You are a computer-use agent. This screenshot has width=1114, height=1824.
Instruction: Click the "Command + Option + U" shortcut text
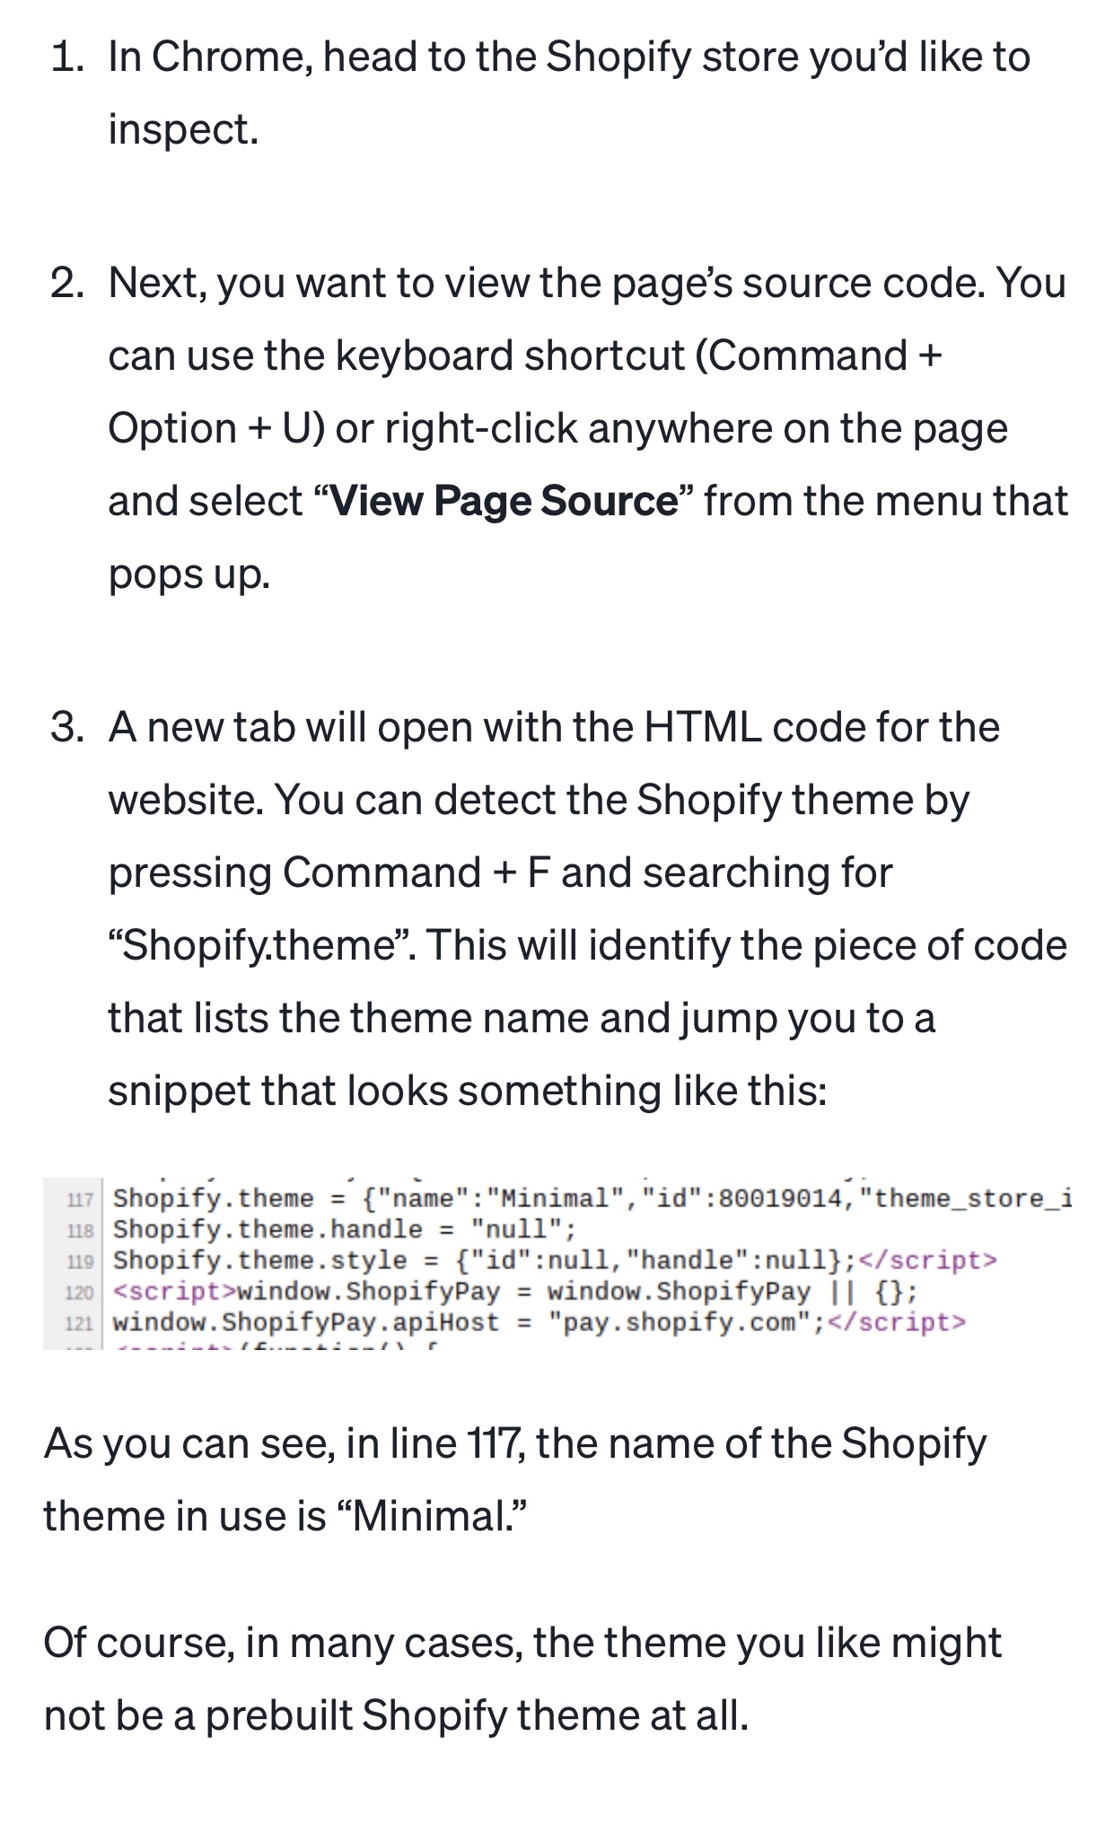(x=525, y=392)
